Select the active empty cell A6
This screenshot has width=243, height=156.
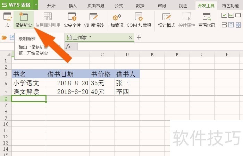click(x=29, y=99)
